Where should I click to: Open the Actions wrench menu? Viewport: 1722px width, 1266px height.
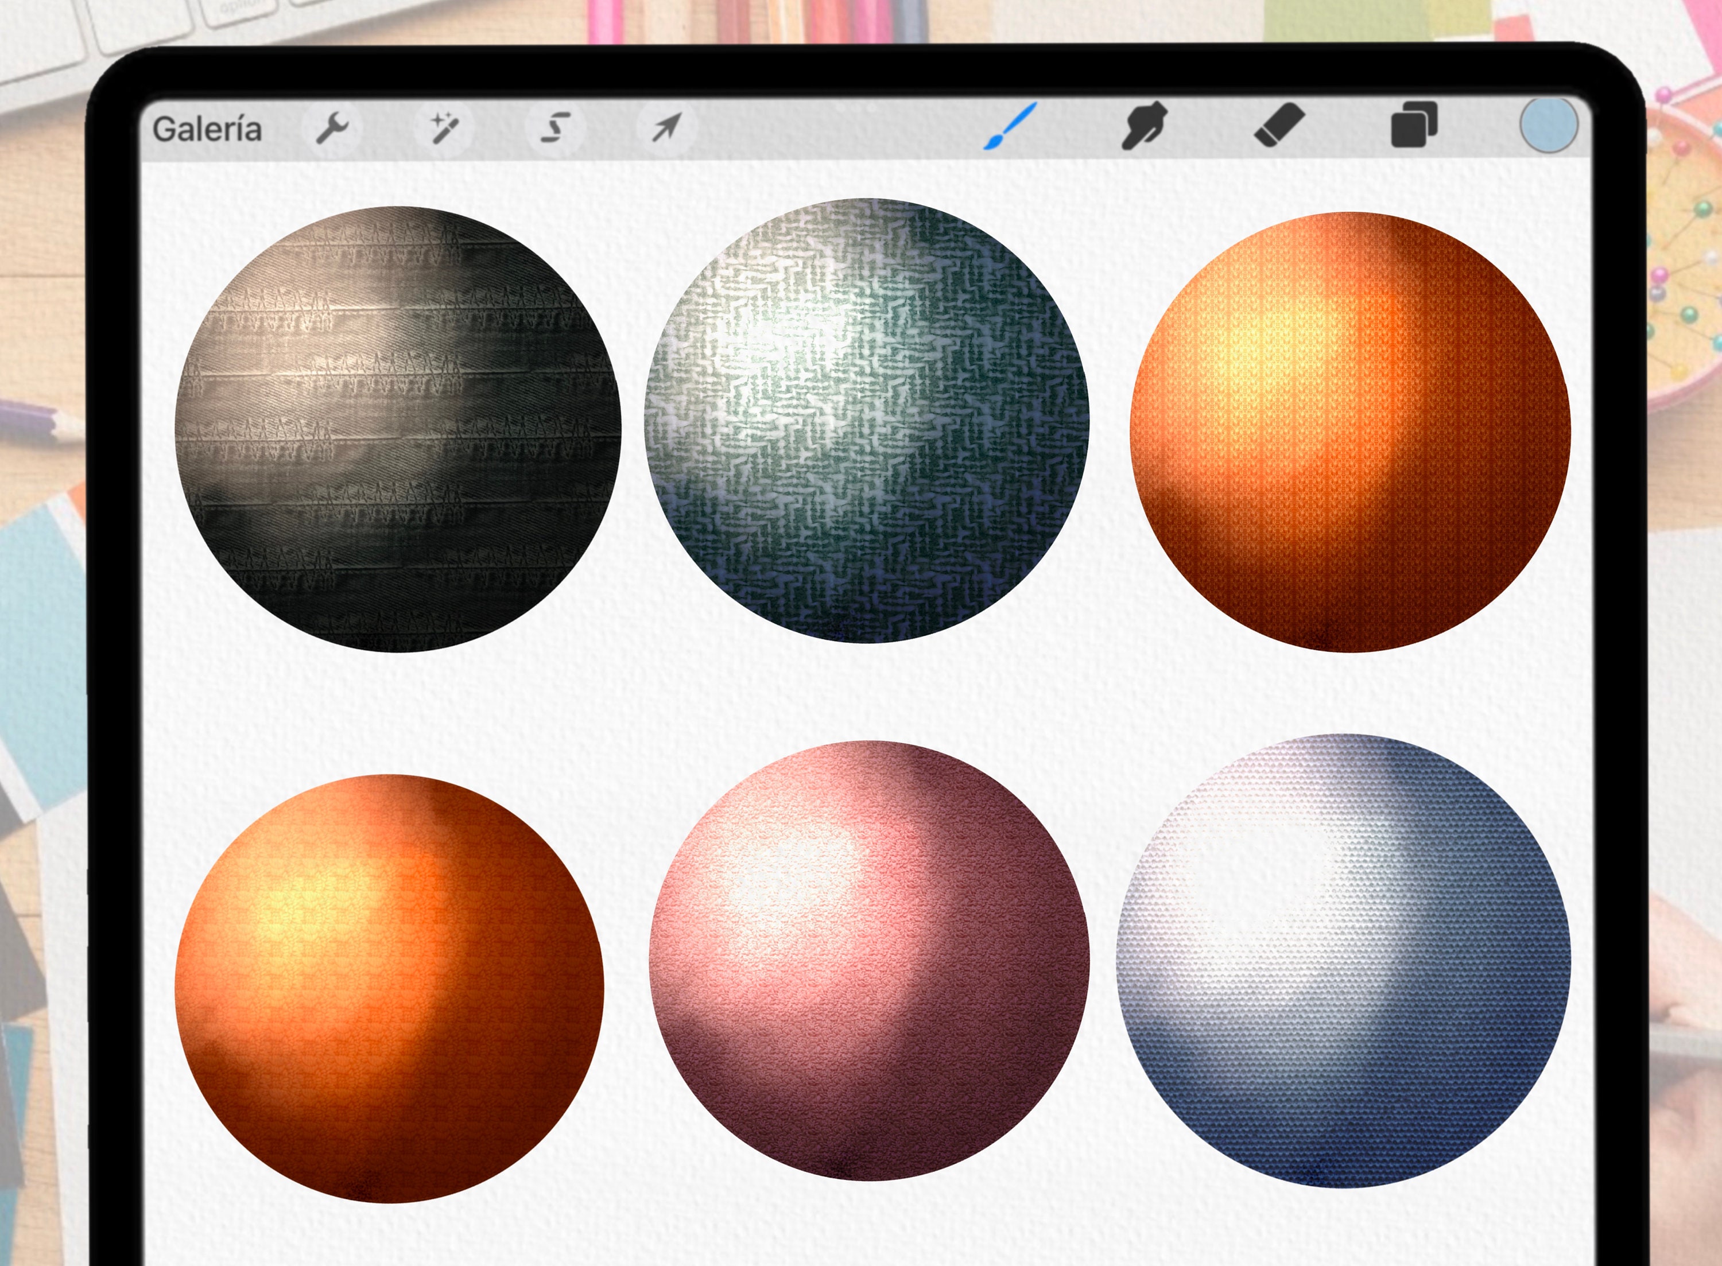point(332,127)
